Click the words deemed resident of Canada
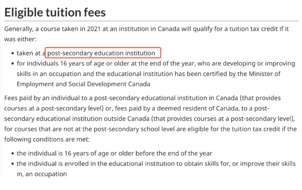The height and width of the screenshot is (190, 302). point(197,108)
